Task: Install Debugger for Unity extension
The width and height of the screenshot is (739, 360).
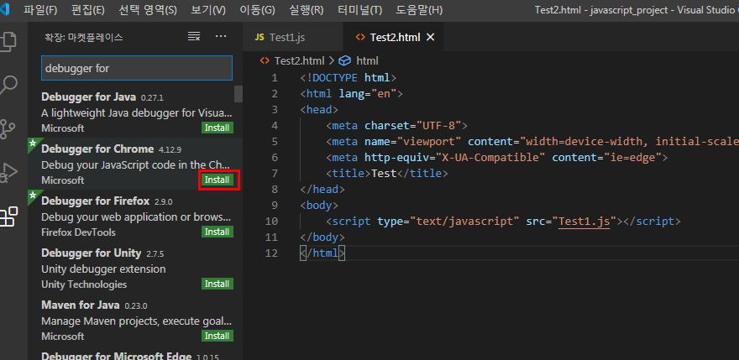Action: (x=218, y=284)
